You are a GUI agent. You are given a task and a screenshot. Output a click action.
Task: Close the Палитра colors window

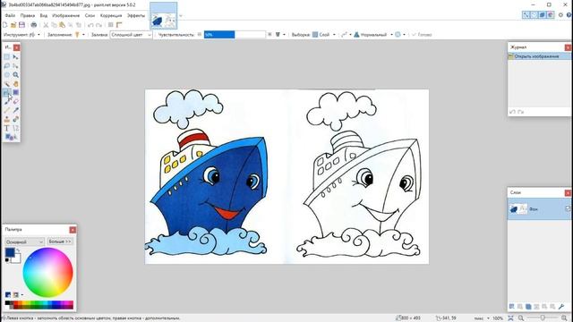(73, 230)
